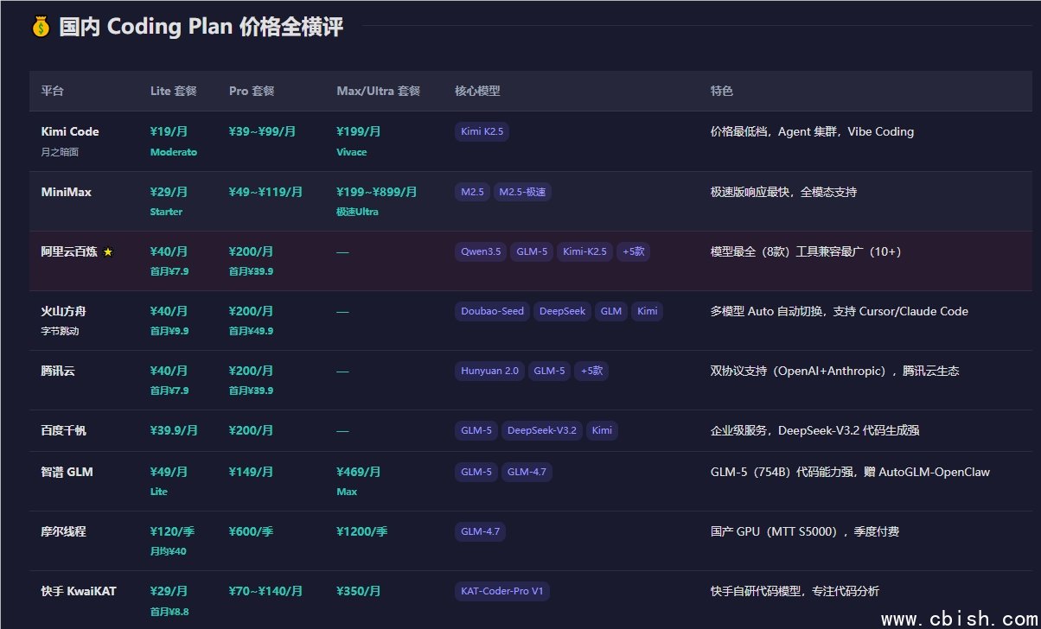Expand the +5款 tag in the 腾讯云 row
The image size is (1041, 629).
592,371
